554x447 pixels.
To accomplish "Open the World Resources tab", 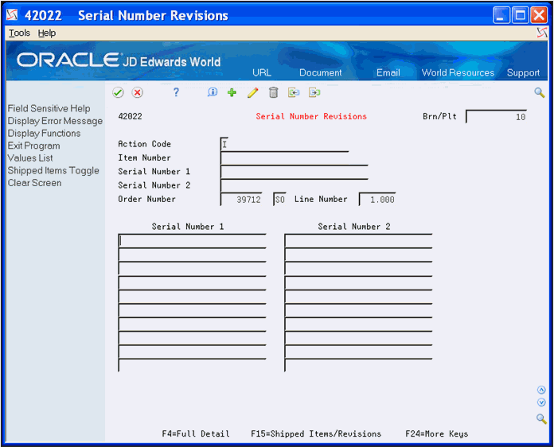I will point(458,72).
